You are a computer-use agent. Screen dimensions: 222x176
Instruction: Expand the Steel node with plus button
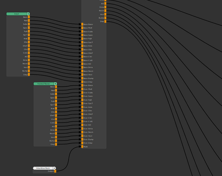(x=28, y=14)
